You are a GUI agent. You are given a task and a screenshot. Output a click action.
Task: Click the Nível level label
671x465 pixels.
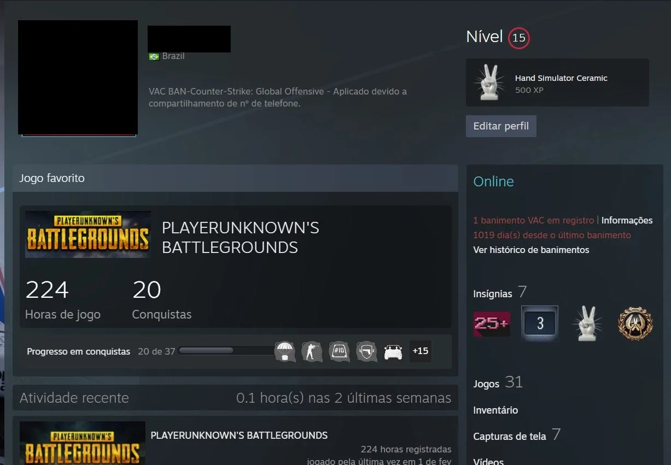click(x=485, y=37)
